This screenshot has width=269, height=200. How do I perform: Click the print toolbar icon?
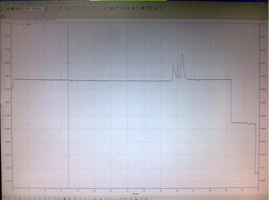point(17,8)
